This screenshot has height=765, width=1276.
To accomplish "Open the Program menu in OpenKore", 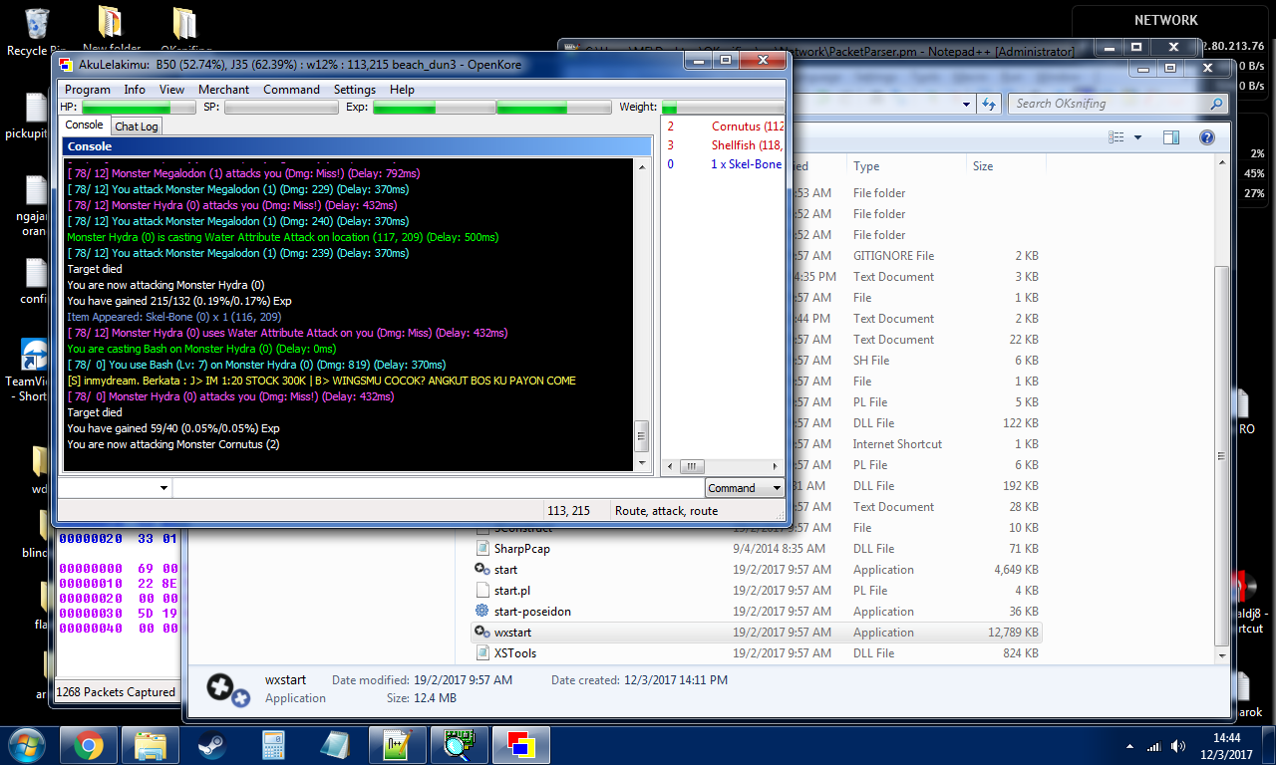I will (87, 90).
